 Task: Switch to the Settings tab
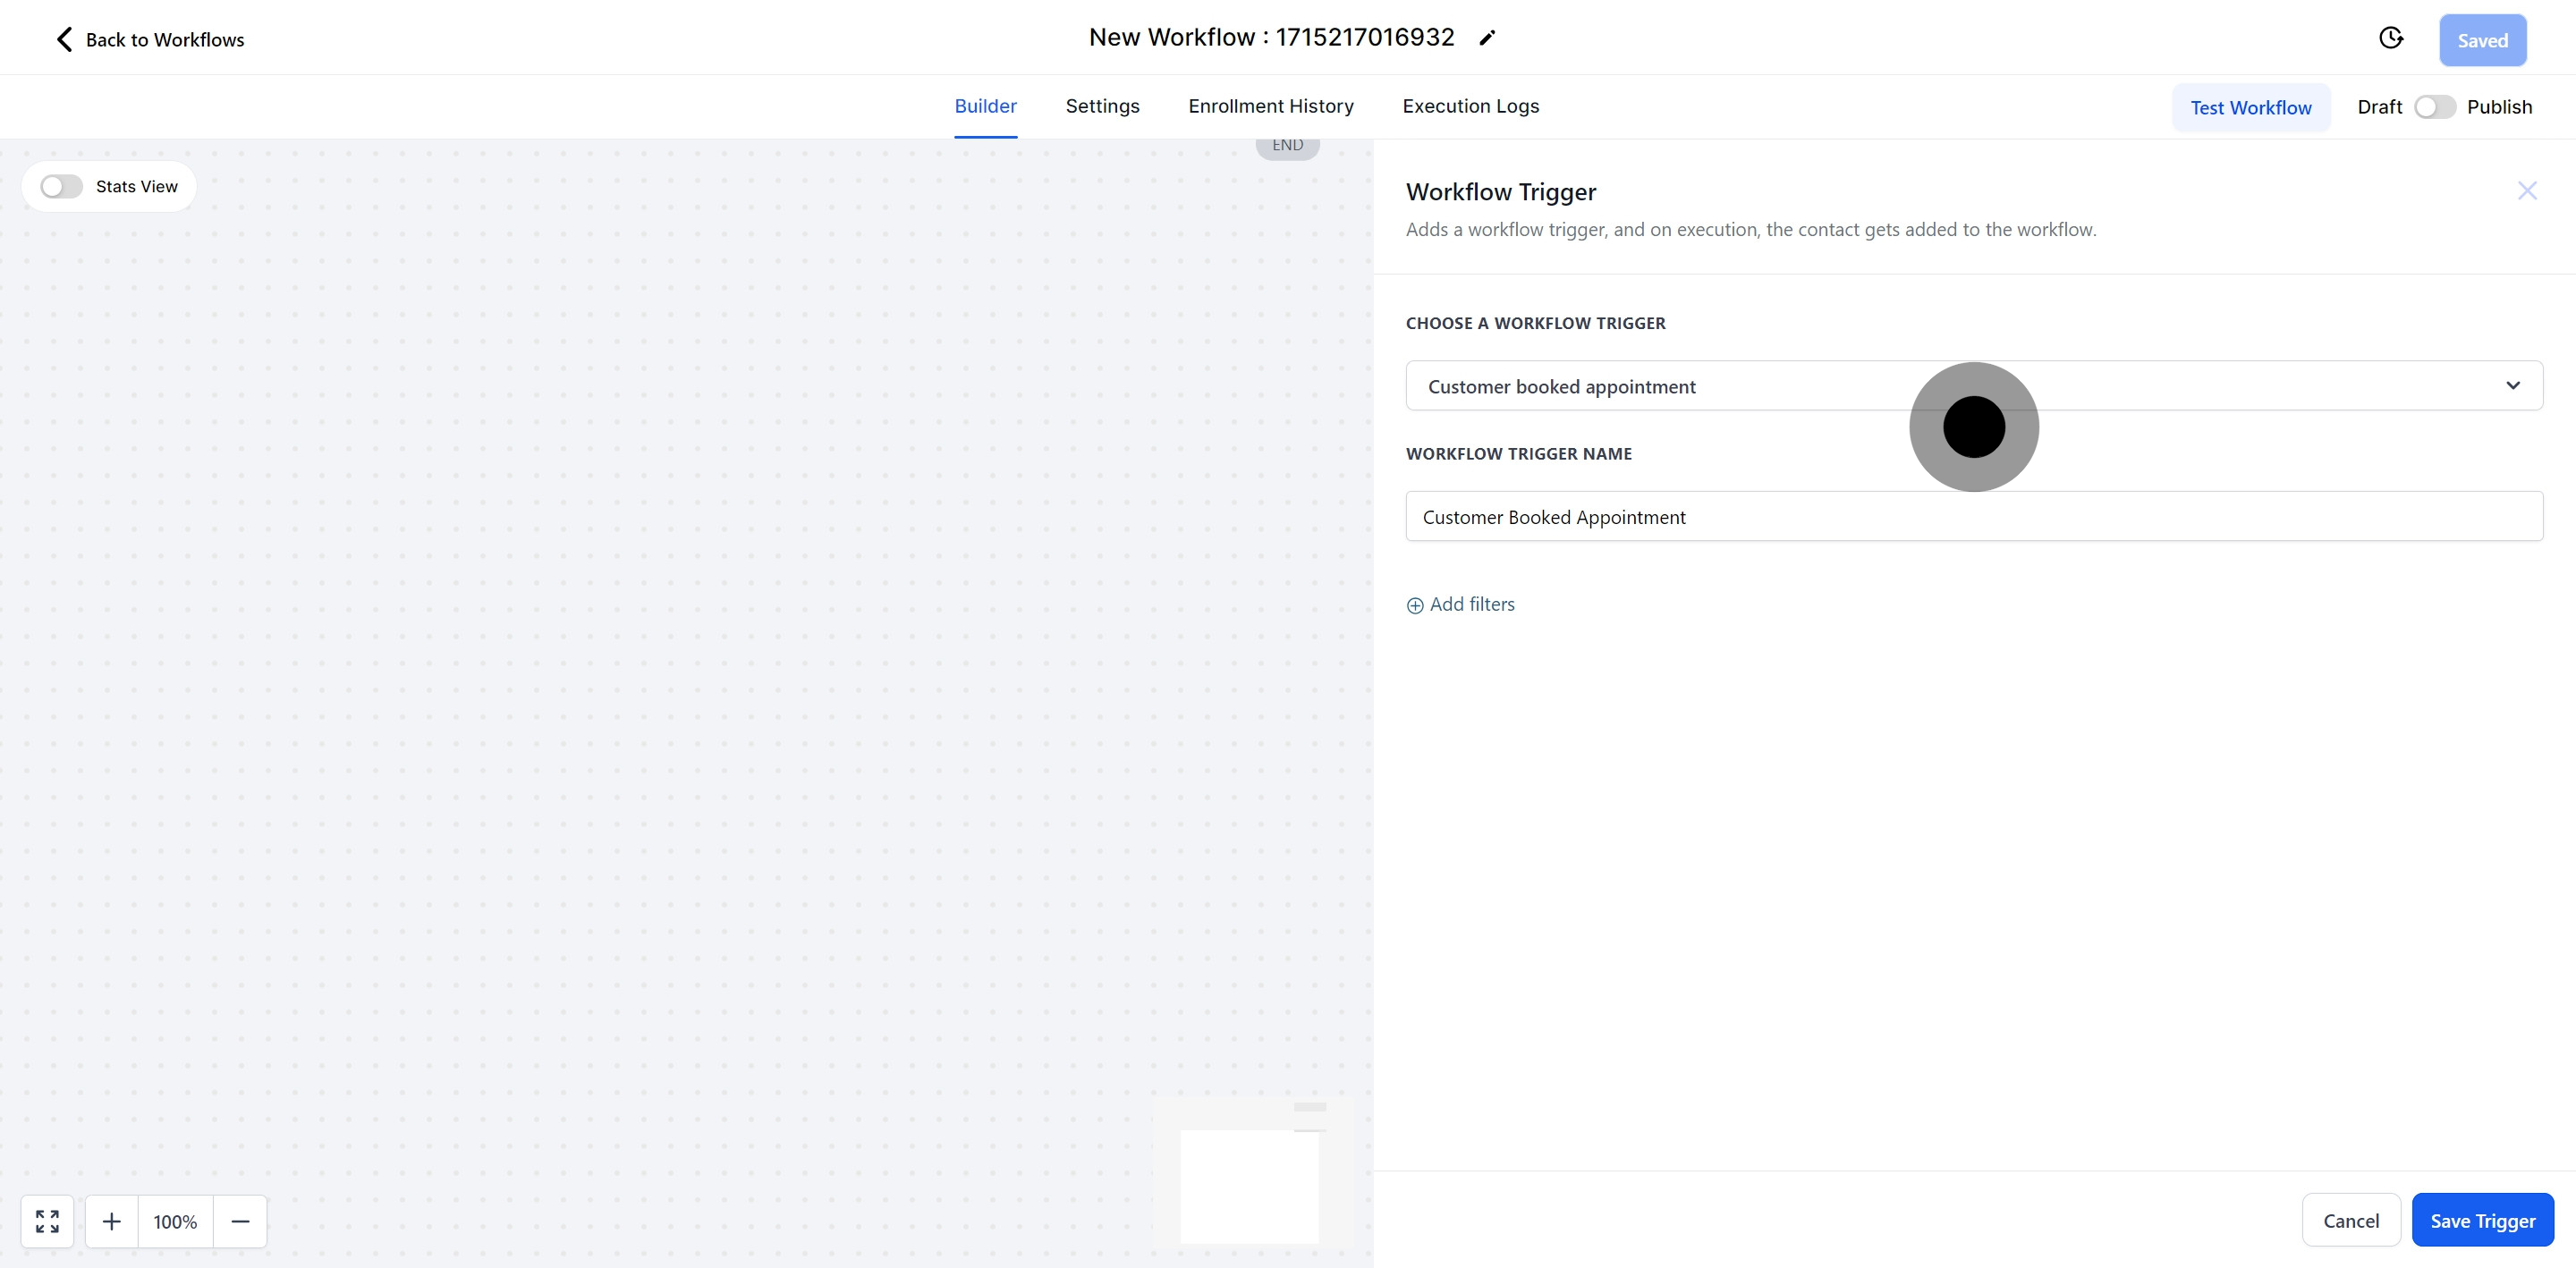point(1102,106)
